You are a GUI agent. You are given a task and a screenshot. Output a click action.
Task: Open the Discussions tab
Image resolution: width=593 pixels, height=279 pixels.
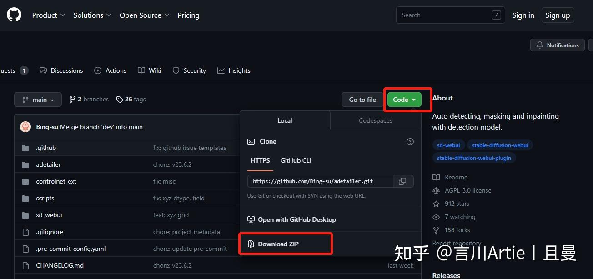[61, 70]
